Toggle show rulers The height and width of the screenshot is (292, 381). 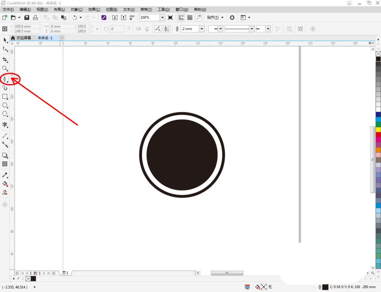181,18
